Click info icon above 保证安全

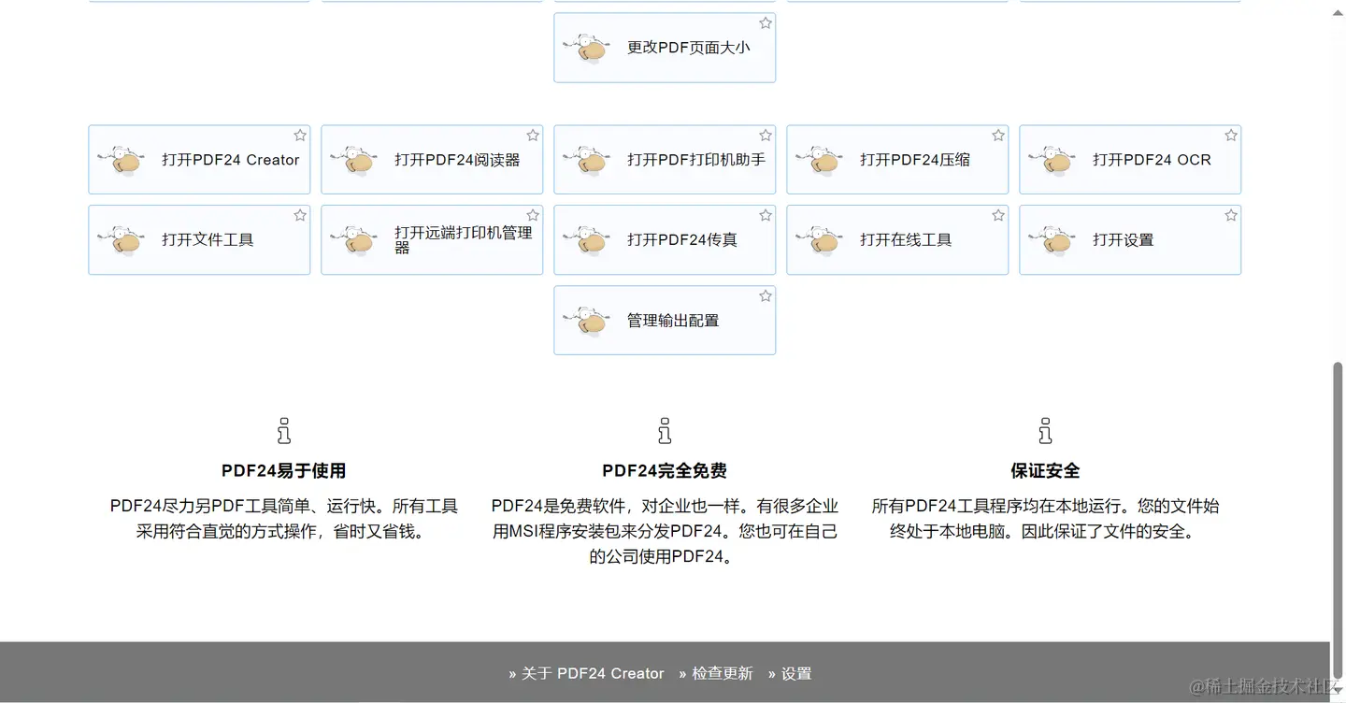tap(1045, 431)
